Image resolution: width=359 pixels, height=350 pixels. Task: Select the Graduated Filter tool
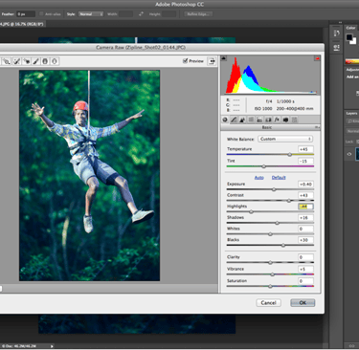pyautogui.click(x=45, y=61)
